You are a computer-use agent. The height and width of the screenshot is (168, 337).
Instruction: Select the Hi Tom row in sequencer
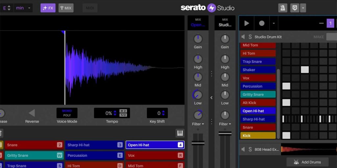click(x=258, y=53)
